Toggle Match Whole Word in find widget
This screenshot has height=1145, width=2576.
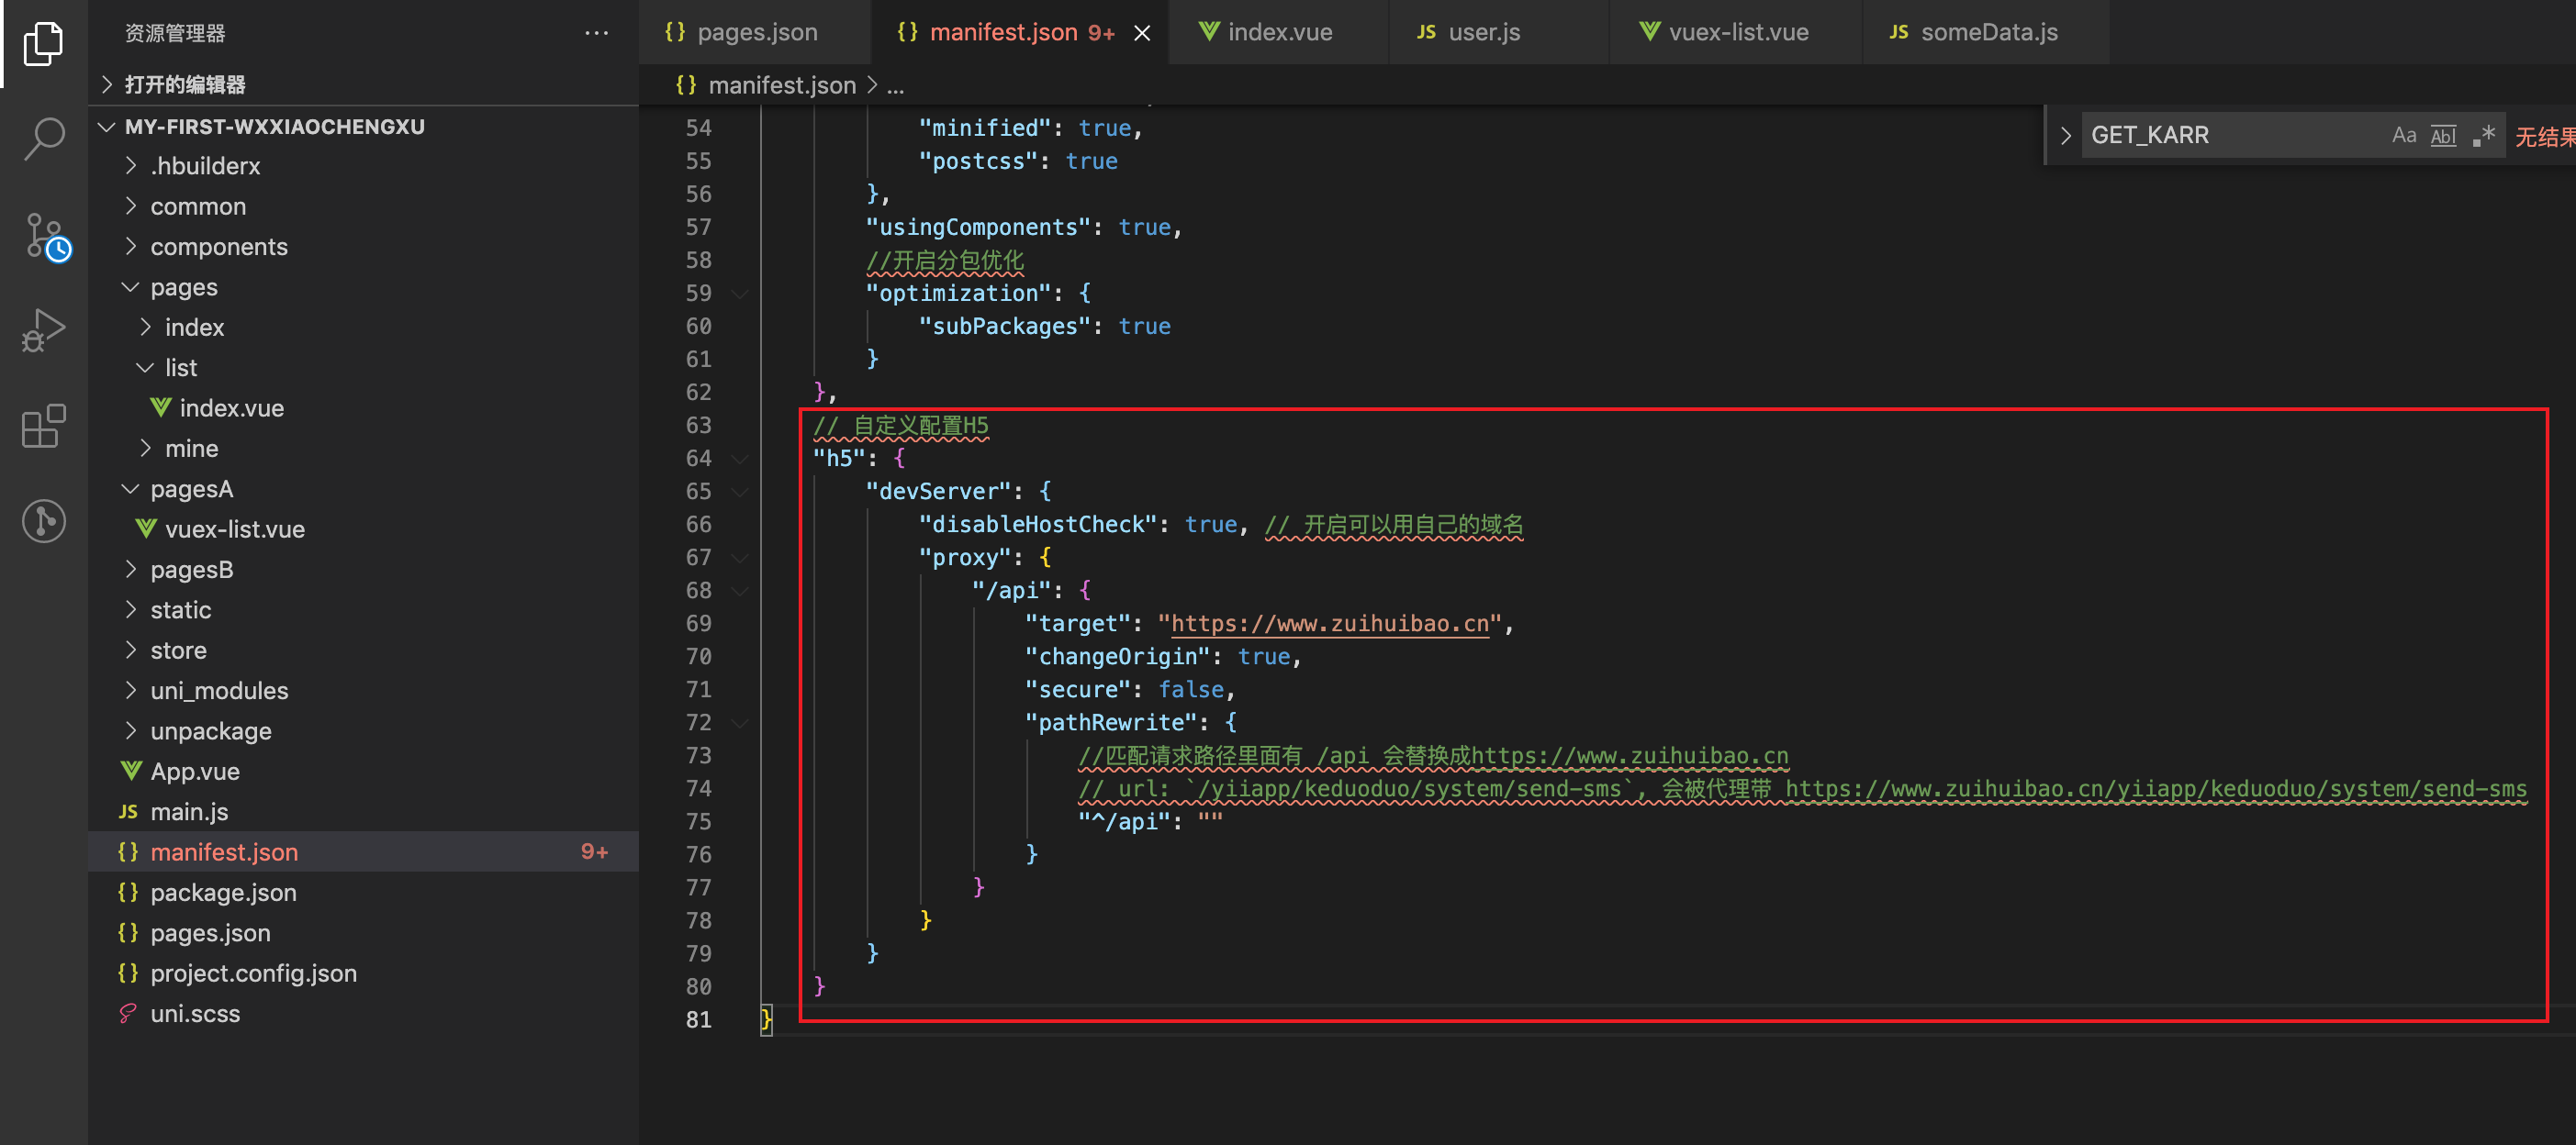tap(2443, 135)
